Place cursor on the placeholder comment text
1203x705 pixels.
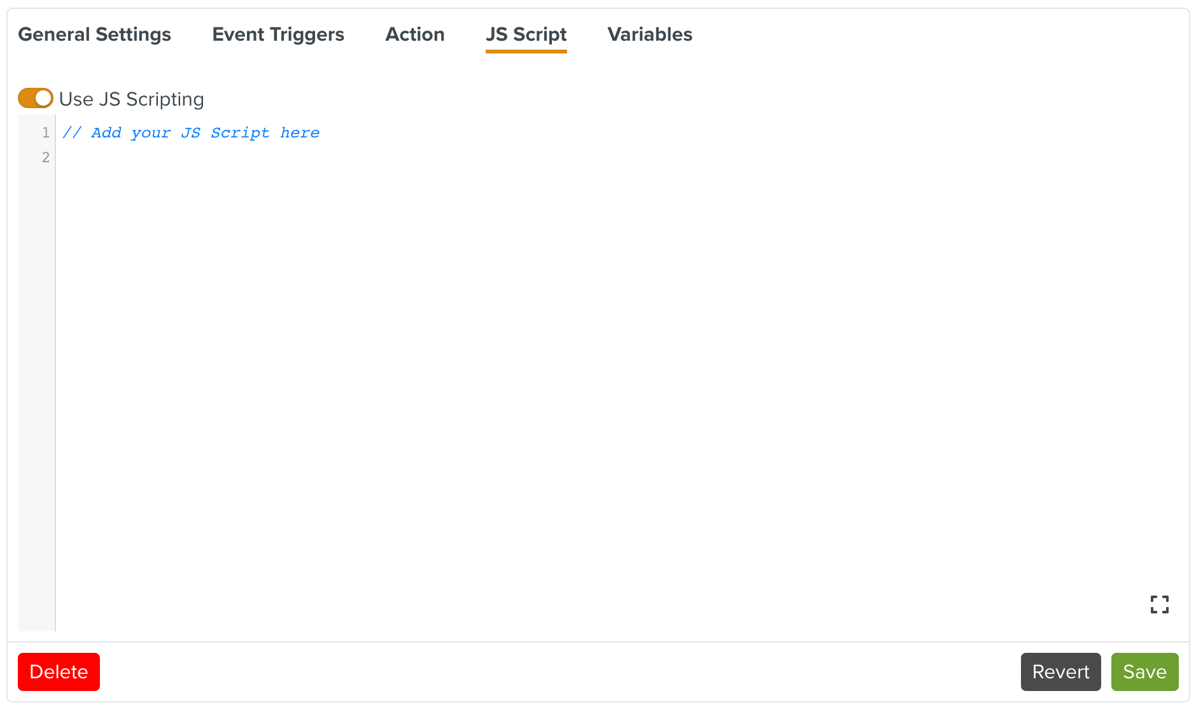point(191,132)
